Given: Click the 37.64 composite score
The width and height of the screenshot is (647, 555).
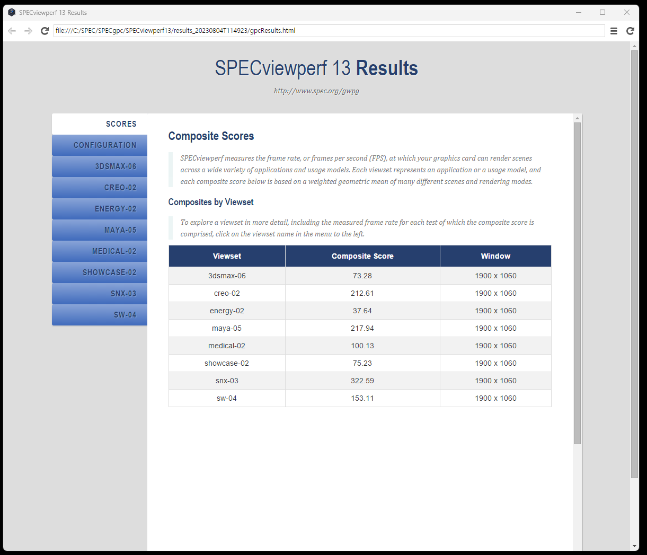Looking at the screenshot, I should click(x=362, y=311).
